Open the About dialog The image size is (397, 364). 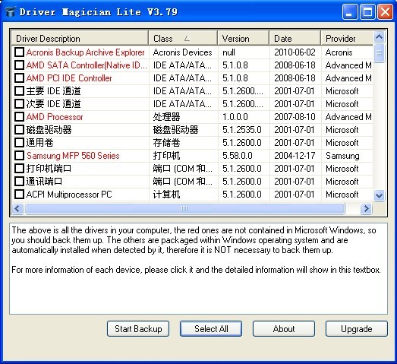click(284, 329)
